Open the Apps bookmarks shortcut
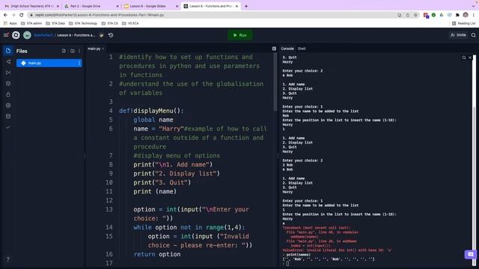The image size is (479, 269). [x=10, y=23]
